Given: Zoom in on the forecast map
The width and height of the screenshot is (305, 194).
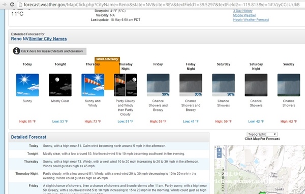Looking at the screenshot, I should 219,150.
